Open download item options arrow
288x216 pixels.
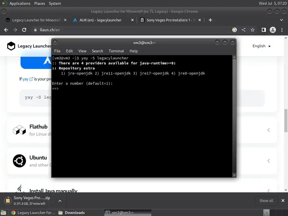click(x=60, y=201)
